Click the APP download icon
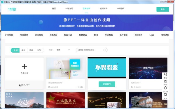 pyautogui.click(x=165, y=81)
